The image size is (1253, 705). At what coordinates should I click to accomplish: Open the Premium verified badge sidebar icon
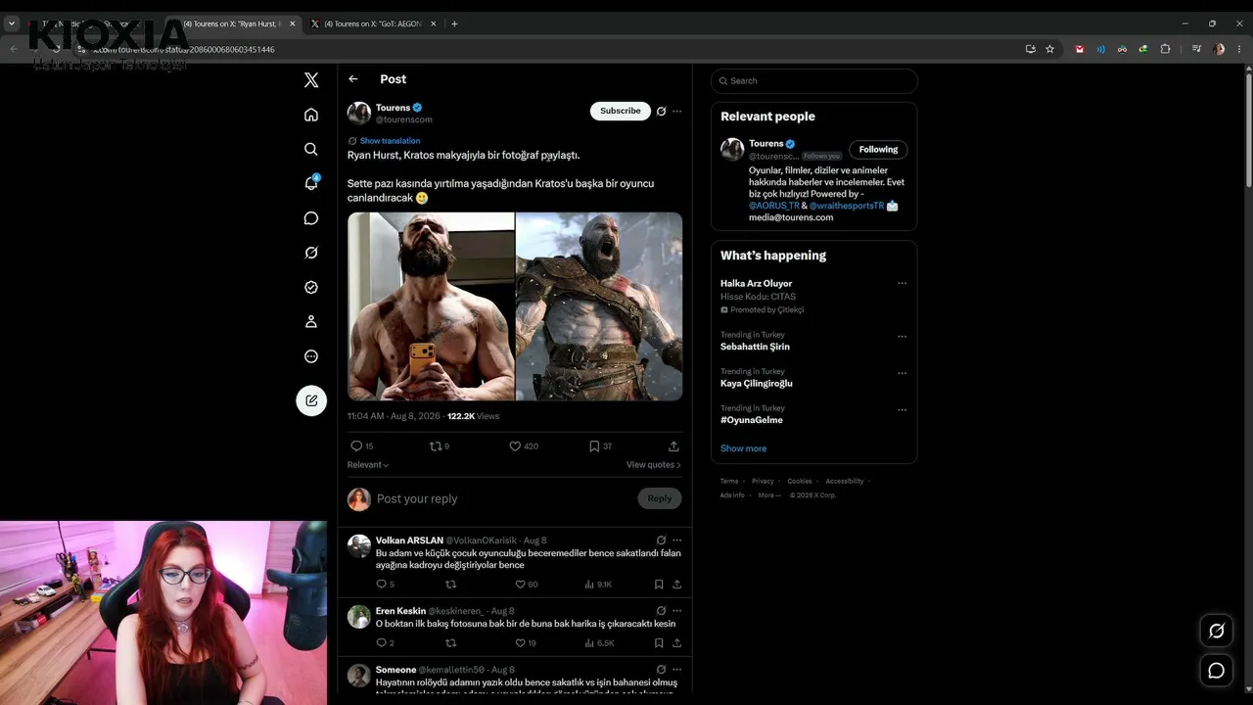[x=311, y=287]
